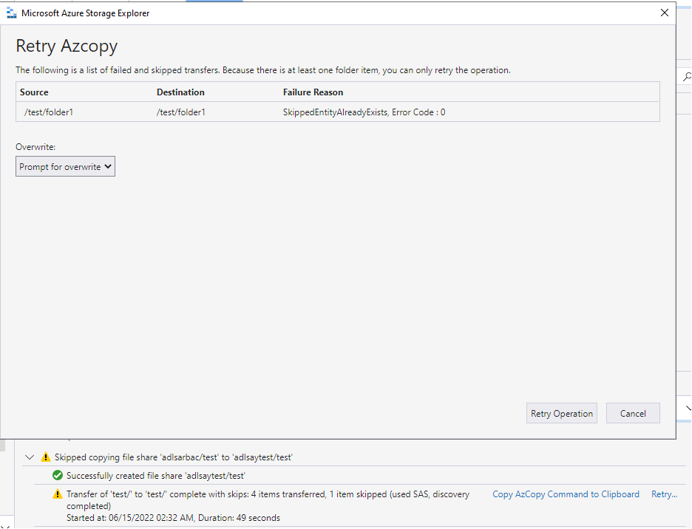The image size is (692, 529).
Task: Click 'Copy AzCopy Command to Clipboard'
Action: [566, 494]
